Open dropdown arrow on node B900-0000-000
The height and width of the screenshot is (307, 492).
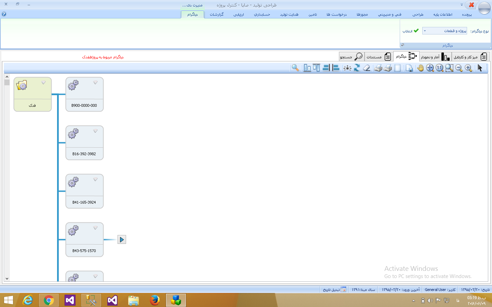[x=95, y=83]
